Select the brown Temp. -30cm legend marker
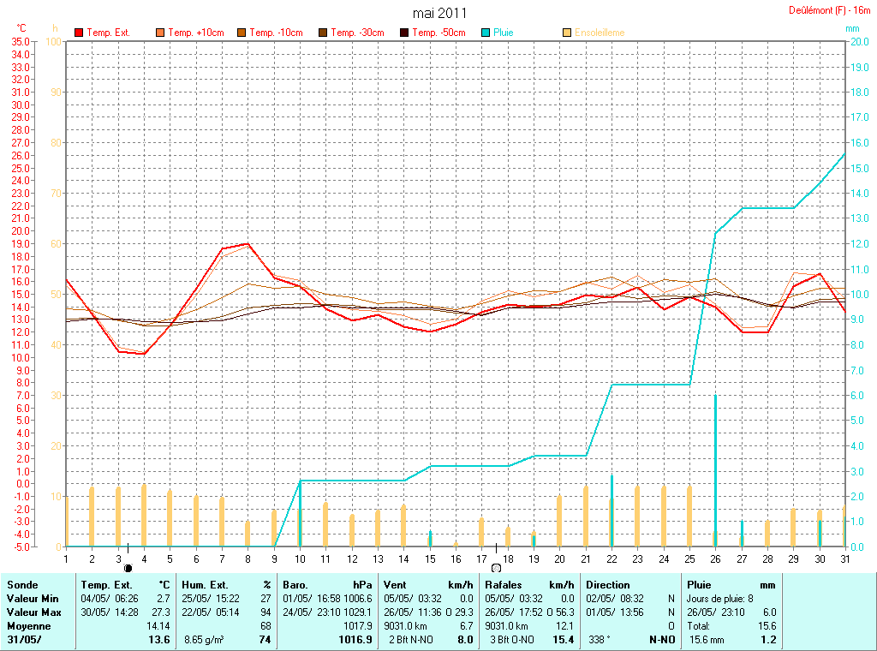Screen dimensions: 877x651 (x=323, y=33)
